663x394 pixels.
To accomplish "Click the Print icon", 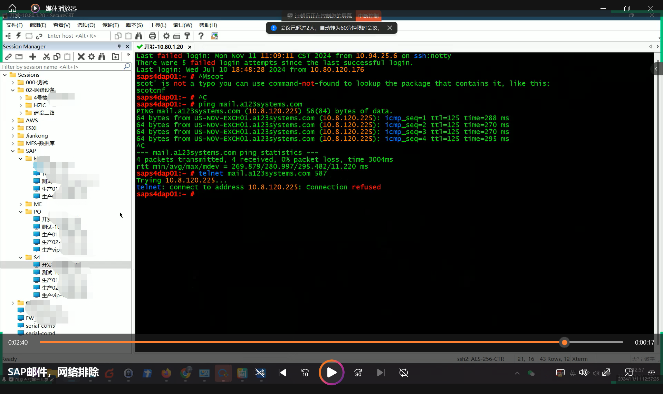I will pyautogui.click(x=152, y=36).
